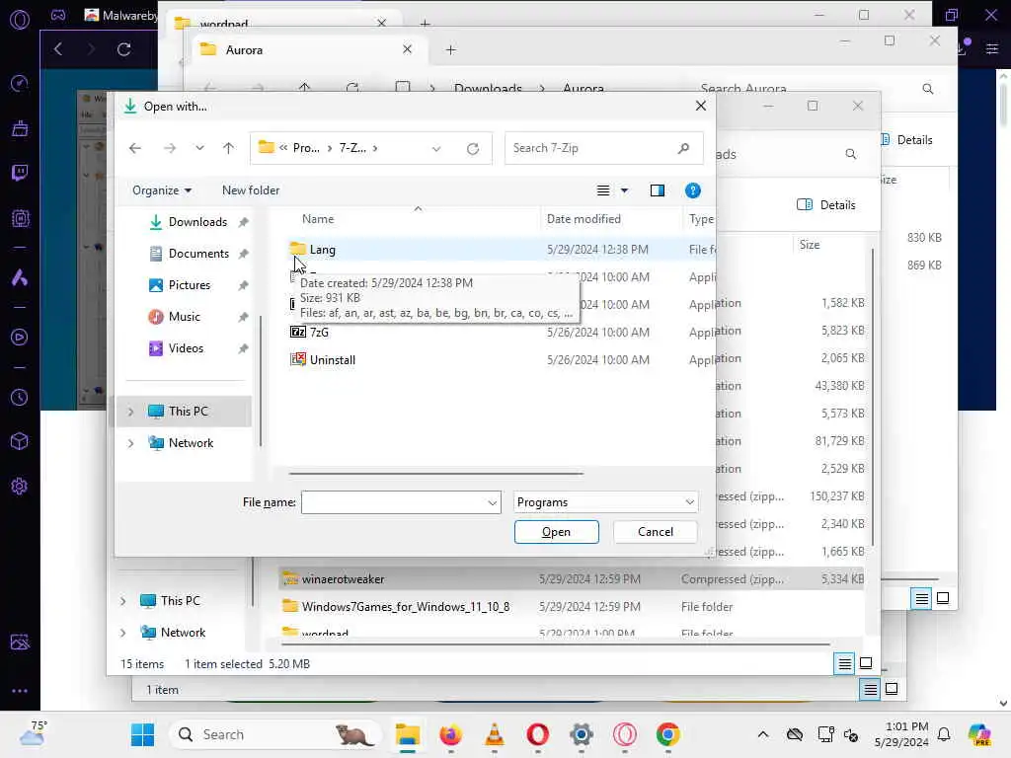
Task: Add a new tab in Aurora window
Action: pos(450,49)
